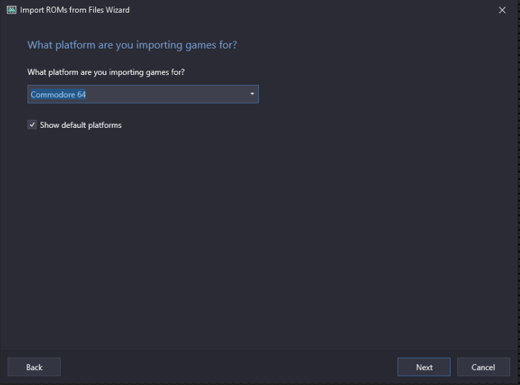The width and height of the screenshot is (520, 385).
Task: Click the Import ROMs from Files Wizard title
Action: (74, 10)
